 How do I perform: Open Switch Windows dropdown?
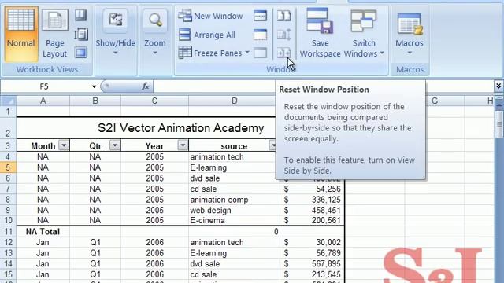(364, 33)
